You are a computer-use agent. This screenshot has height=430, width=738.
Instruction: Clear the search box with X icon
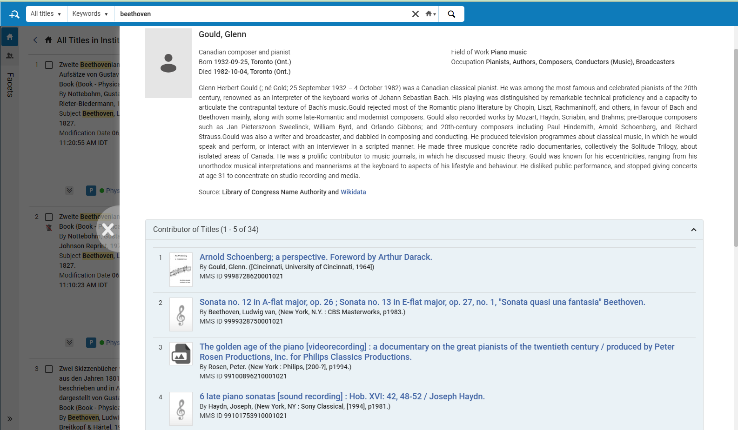(x=416, y=14)
